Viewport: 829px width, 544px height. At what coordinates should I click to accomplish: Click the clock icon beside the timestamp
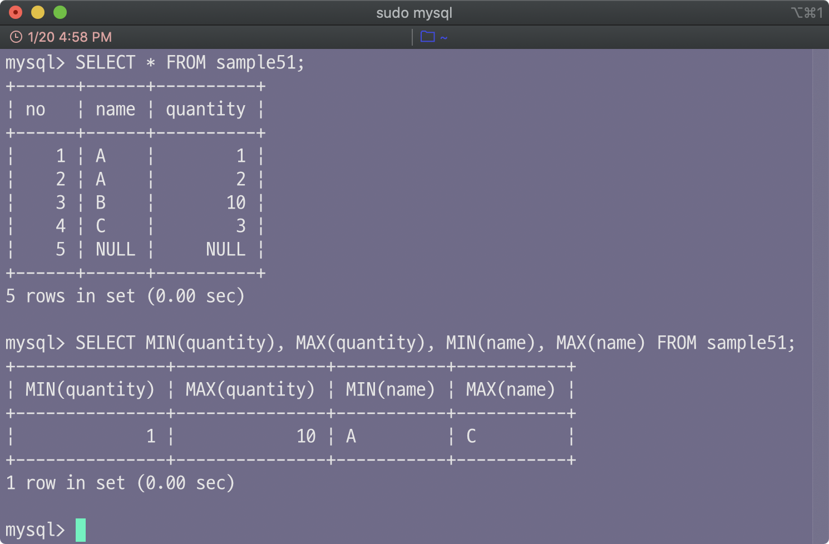[x=16, y=37]
